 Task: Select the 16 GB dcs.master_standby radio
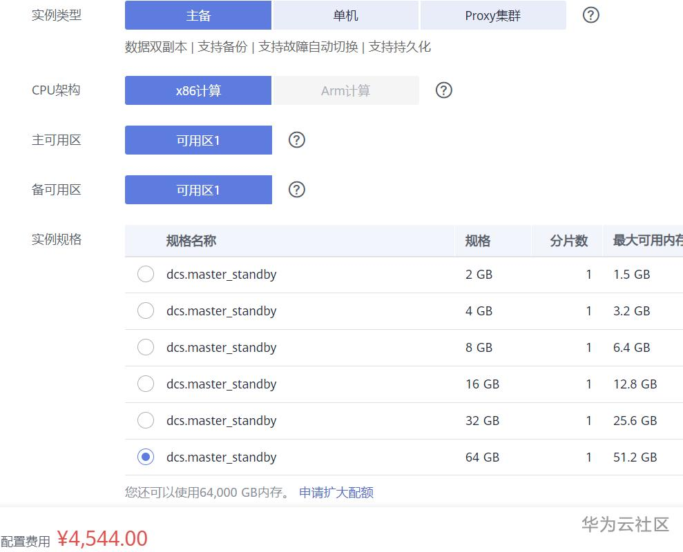(x=146, y=384)
